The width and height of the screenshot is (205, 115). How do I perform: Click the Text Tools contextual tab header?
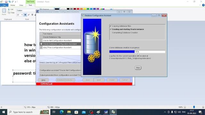30,2
